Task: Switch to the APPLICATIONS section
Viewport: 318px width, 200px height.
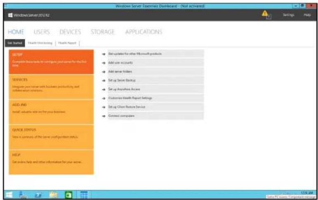Action: pyautogui.click(x=144, y=32)
